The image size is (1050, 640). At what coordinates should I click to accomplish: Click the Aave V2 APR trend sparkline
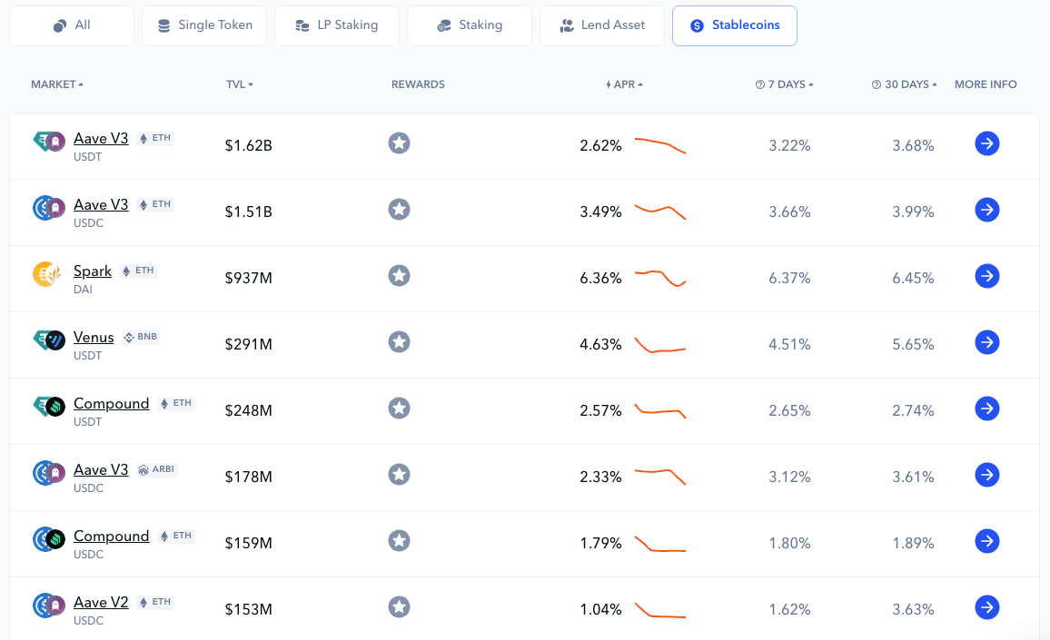660,610
